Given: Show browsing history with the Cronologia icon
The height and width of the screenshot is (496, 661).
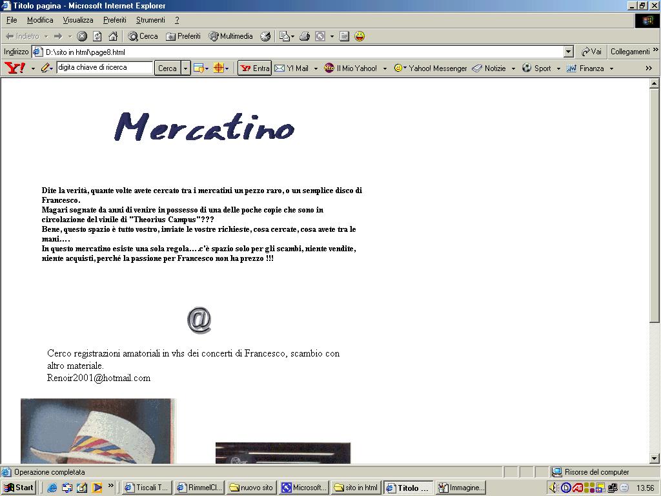Looking at the screenshot, I should click(265, 36).
